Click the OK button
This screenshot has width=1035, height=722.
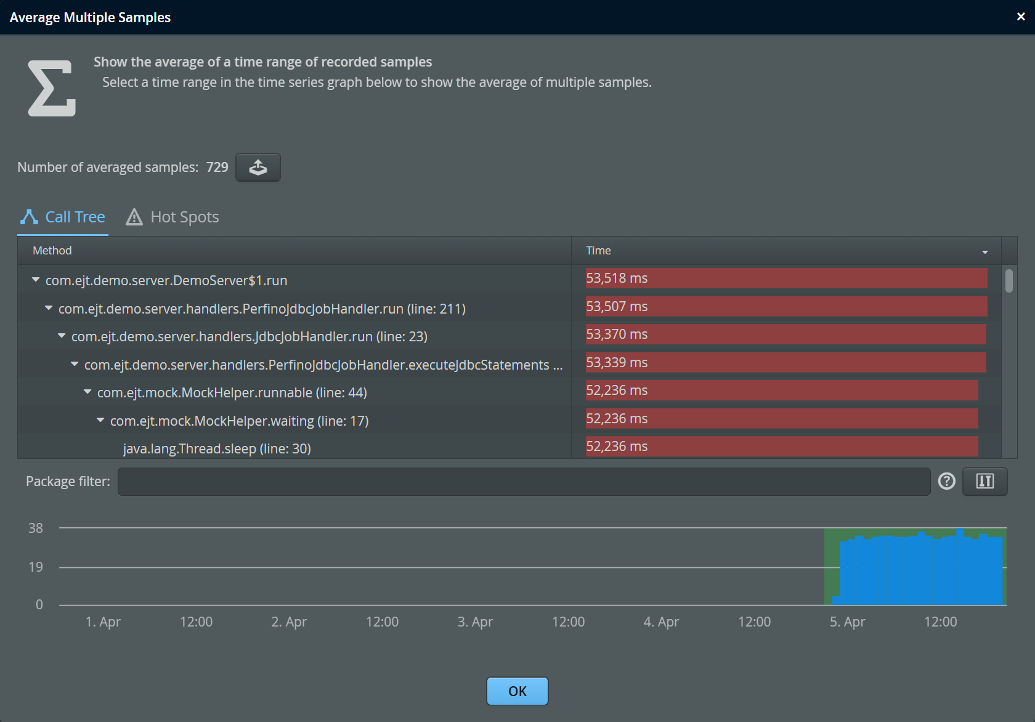(517, 691)
